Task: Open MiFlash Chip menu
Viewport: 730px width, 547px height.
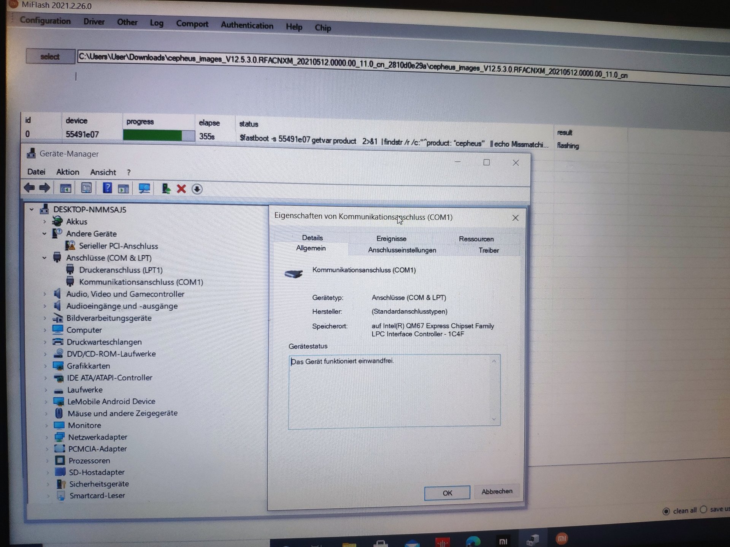Action: coord(323,28)
